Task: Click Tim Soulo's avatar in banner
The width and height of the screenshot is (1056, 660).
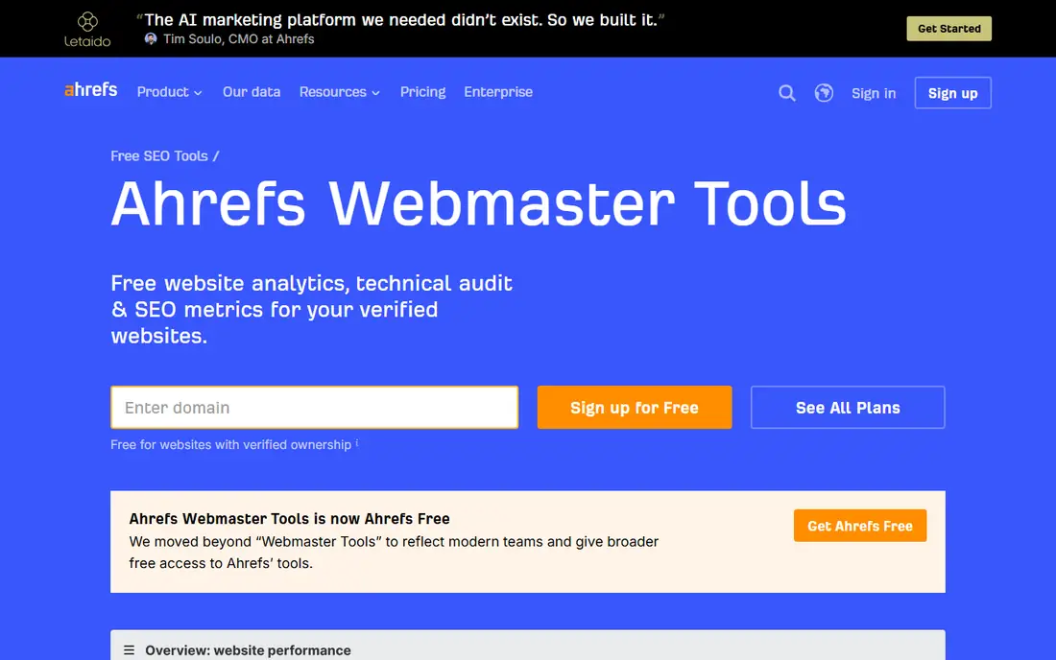Action: click(x=151, y=39)
